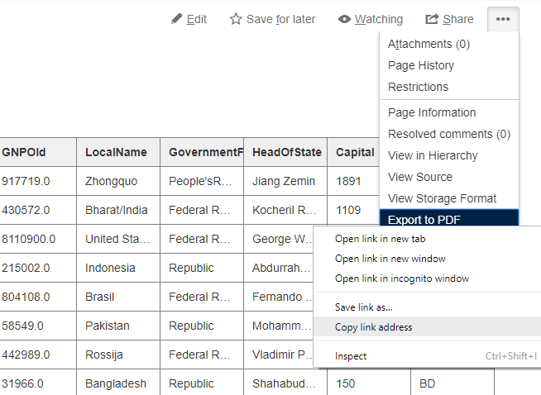Viewport: 541px width, 395px height.
Task: Click the Edit pencil icon
Action: tap(176, 19)
